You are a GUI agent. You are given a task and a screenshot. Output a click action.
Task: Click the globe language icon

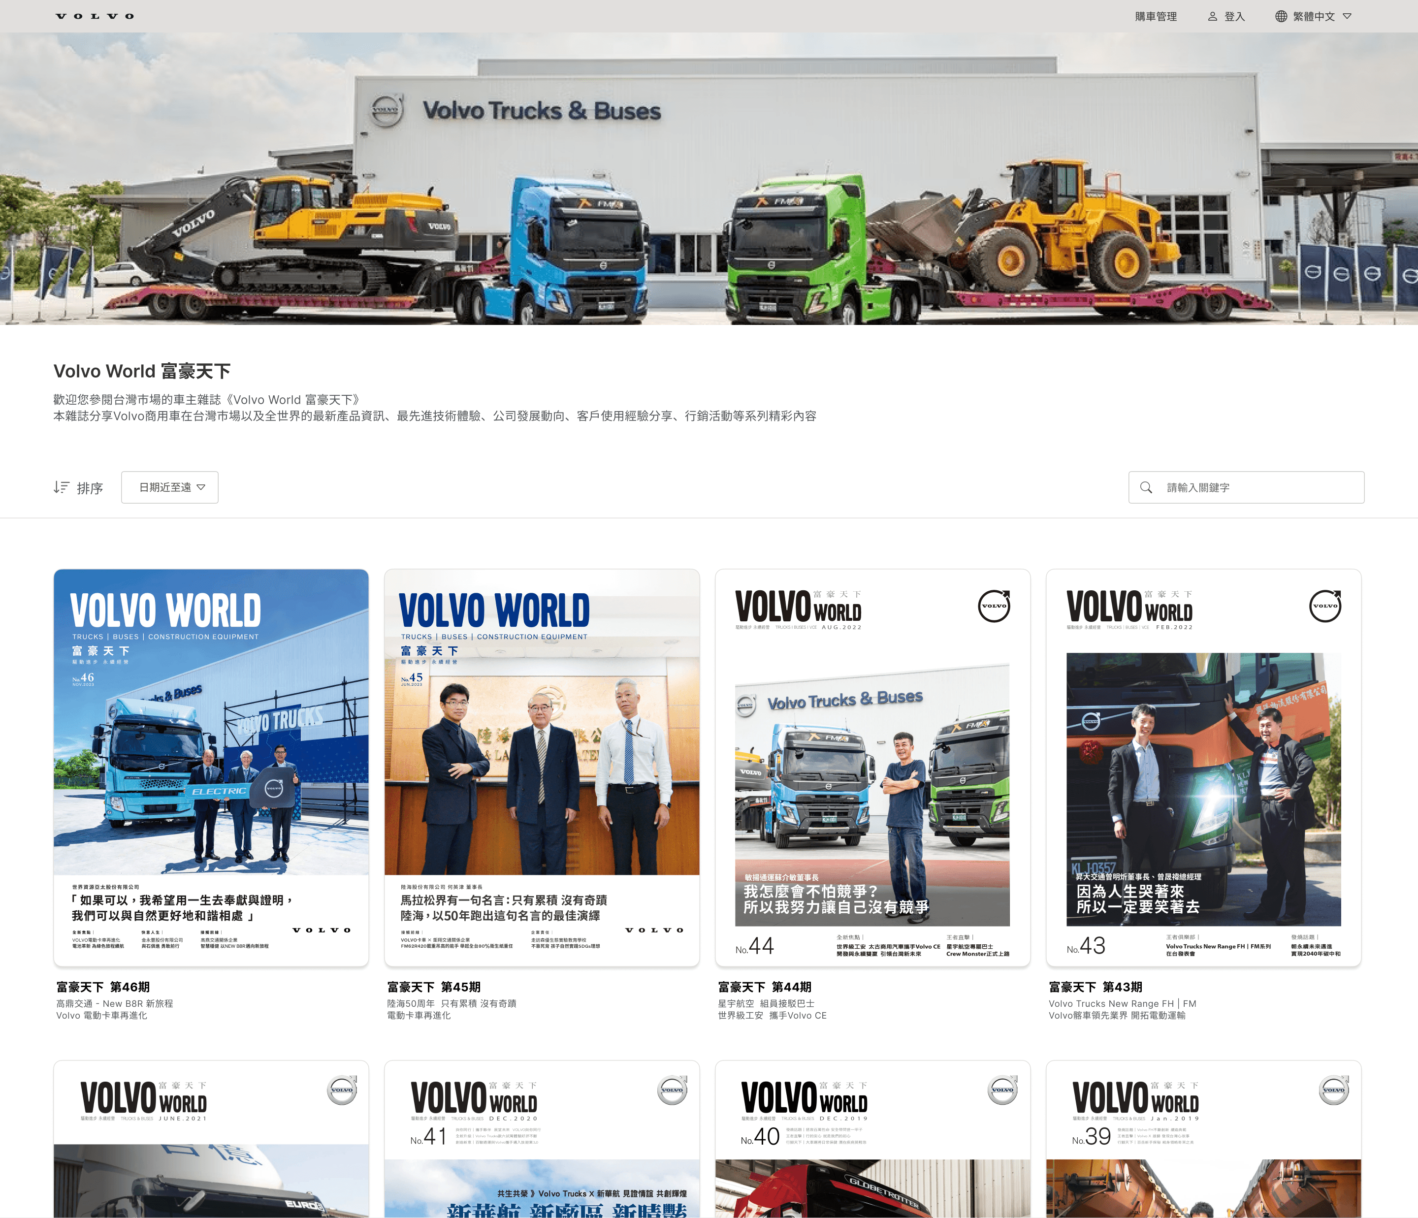[x=1281, y=16]
